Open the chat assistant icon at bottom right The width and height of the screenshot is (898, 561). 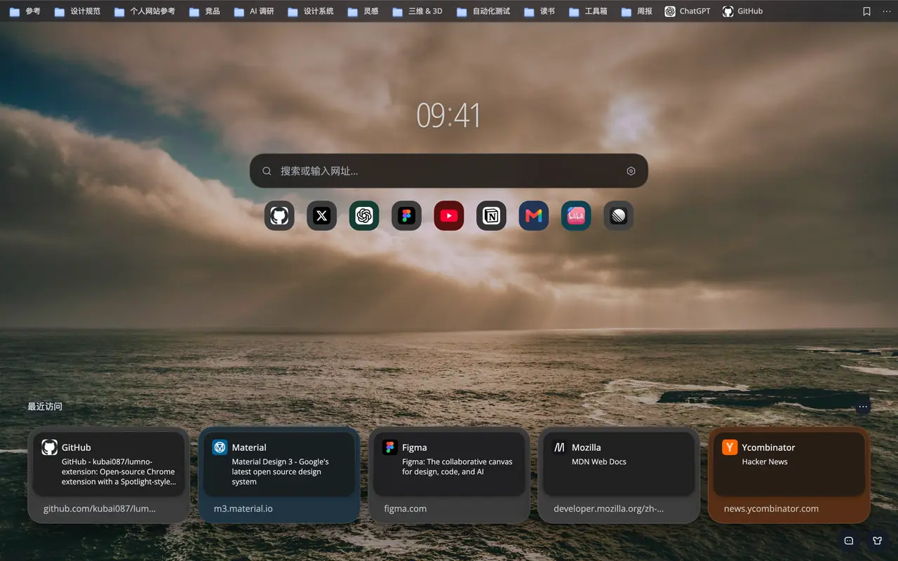click(x=849, y=541)
